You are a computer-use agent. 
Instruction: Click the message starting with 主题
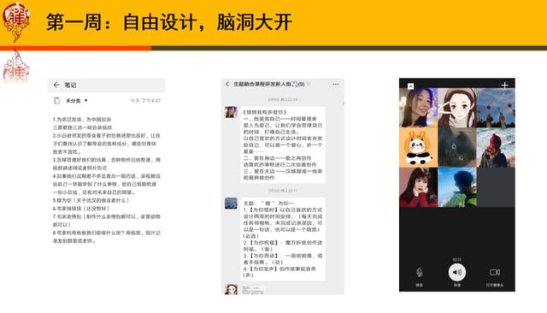tap(283, 239)
